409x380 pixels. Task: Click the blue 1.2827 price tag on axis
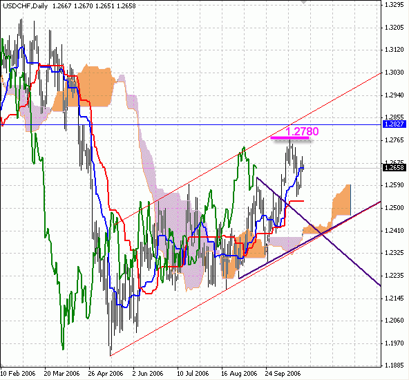click(394, 124)
